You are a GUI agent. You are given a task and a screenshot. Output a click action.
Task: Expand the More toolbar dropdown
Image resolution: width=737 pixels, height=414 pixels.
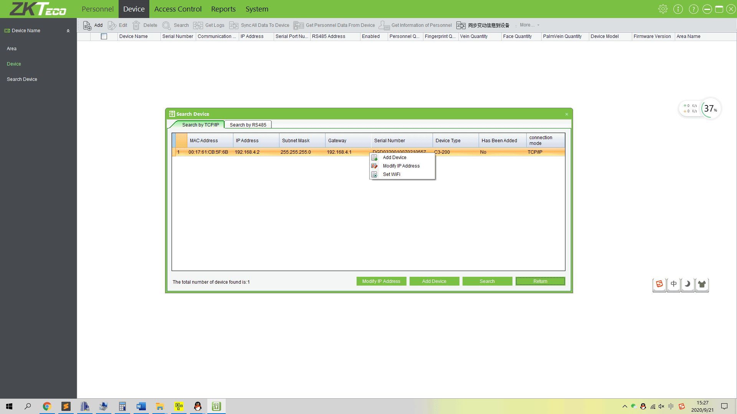[529, 25]
